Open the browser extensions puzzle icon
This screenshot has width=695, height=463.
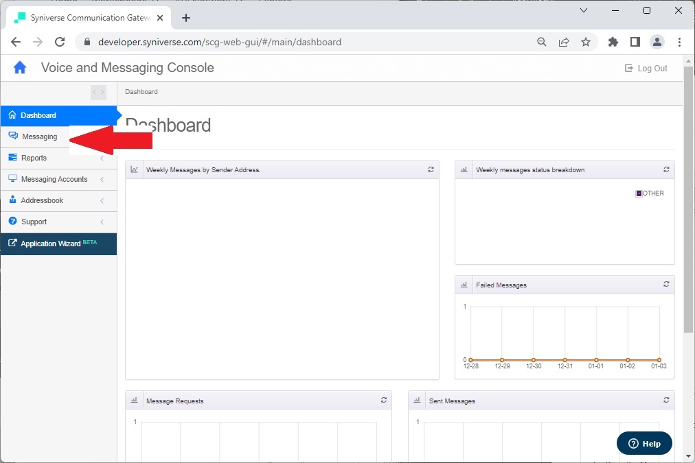[613, 42]
